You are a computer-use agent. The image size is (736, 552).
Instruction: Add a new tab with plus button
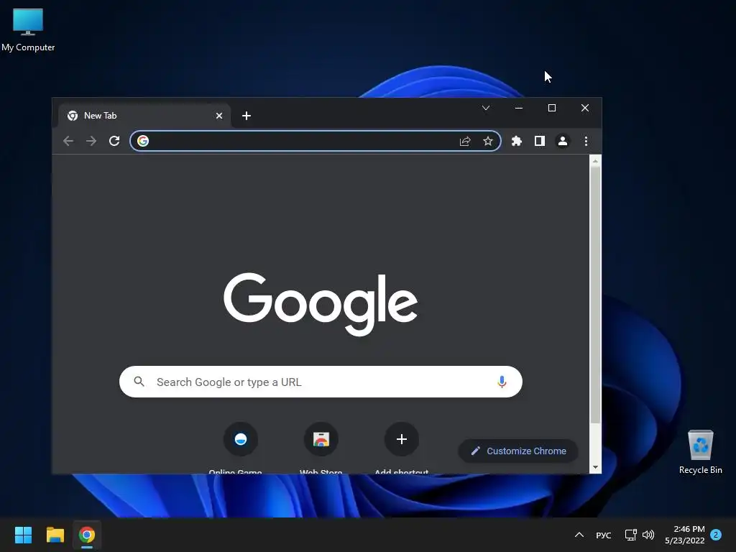(247, 116)
